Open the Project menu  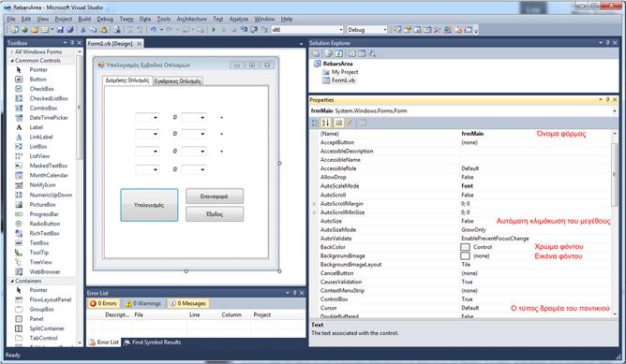64,19
